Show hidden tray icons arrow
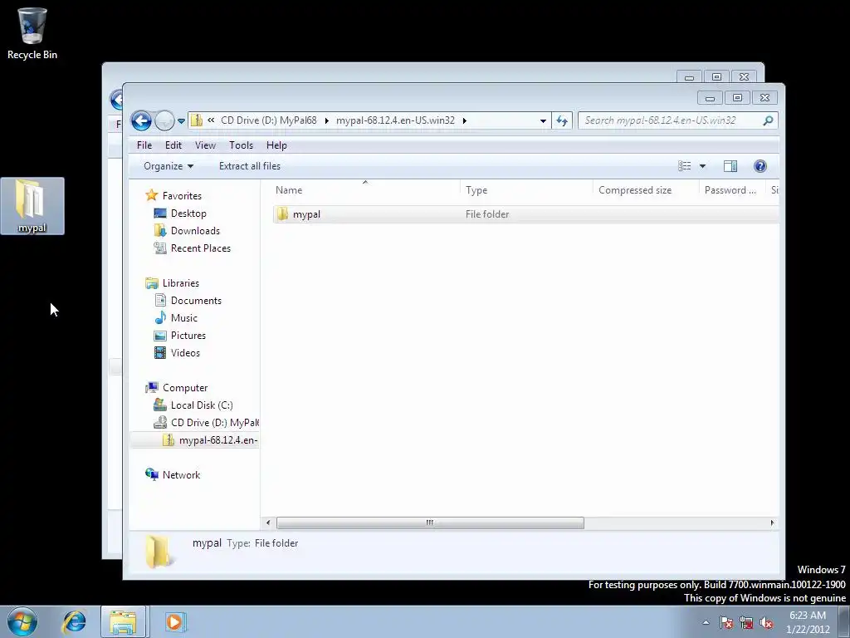The image size is (850, 638). tap(706, 622)
